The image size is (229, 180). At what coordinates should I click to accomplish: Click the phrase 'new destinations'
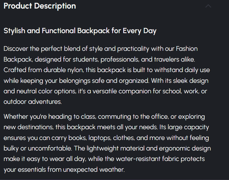pos(28,127)
